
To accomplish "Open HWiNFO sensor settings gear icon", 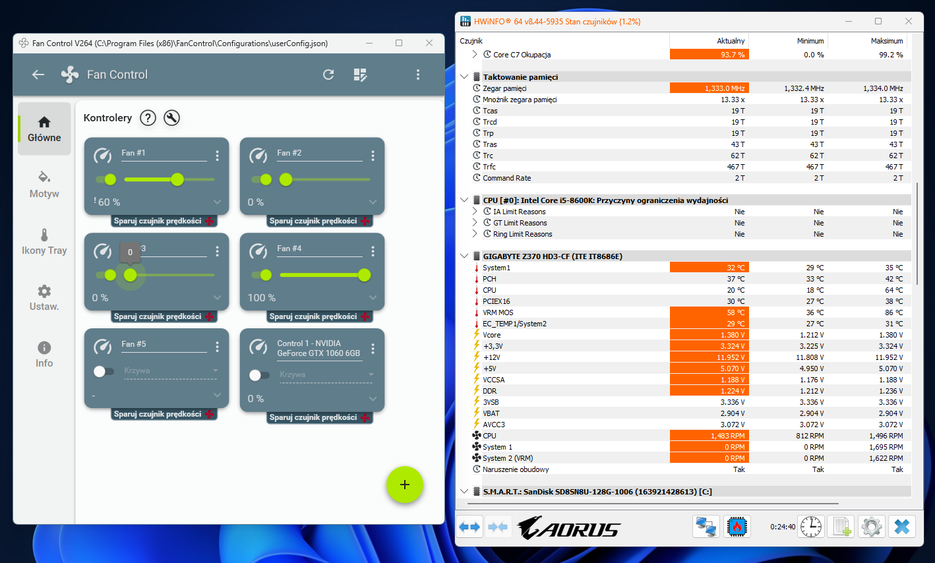I will [x=872, y=527].
